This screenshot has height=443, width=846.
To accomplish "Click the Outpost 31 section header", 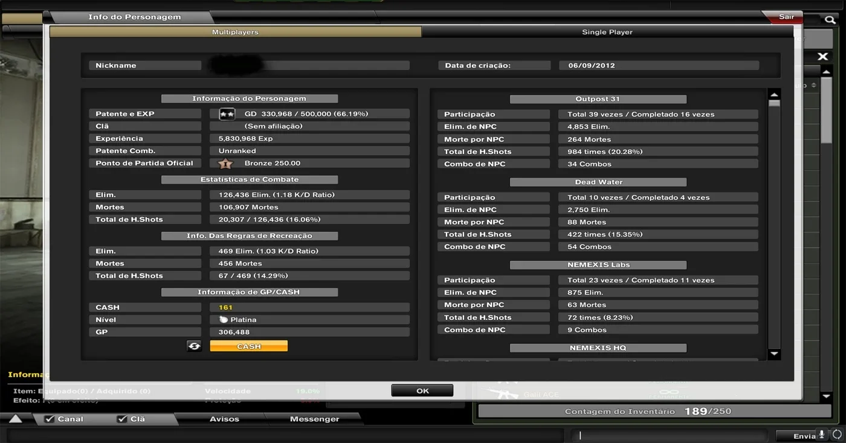I will tap(598, 99).
